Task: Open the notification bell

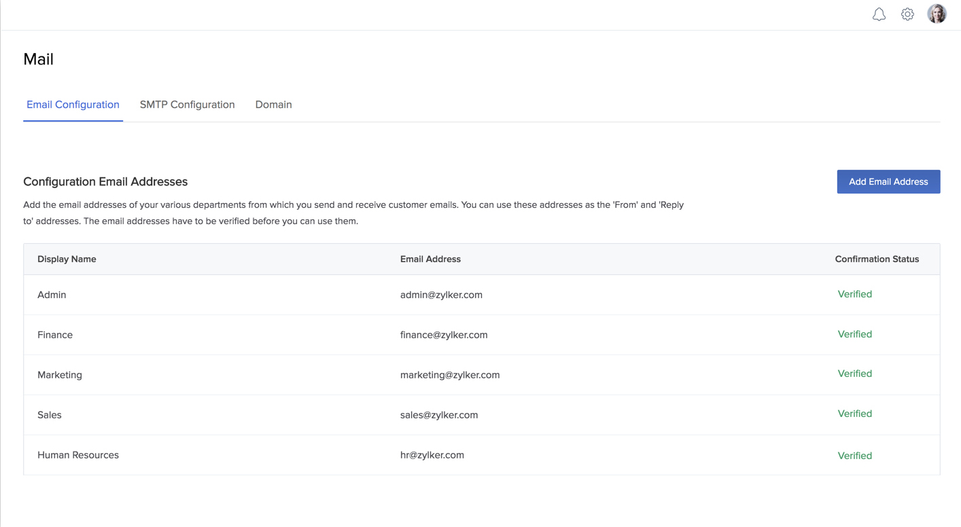Action: [x=879, y=14]
